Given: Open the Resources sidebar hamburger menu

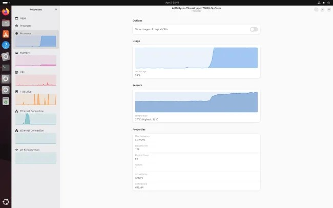Looking at the screenshot, I should pyautogui.click(x=56, y=9).
